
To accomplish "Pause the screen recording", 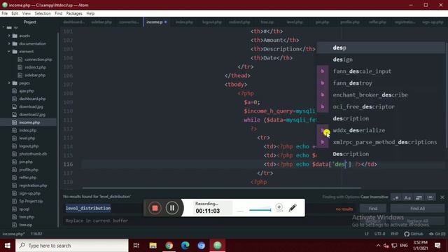I will coord(171,208).
